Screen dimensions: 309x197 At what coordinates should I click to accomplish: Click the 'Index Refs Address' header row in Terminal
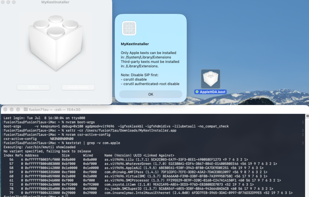pos(89,155)
